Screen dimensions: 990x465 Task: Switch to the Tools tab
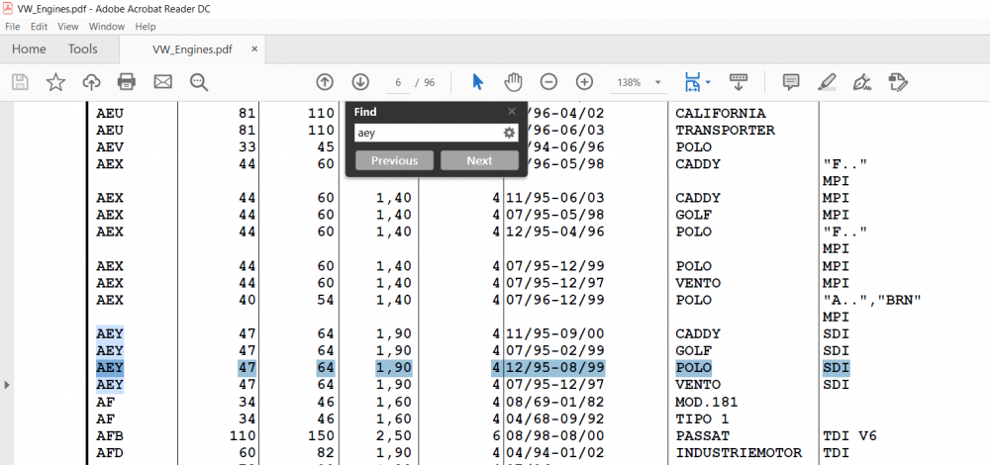point(83,49)
